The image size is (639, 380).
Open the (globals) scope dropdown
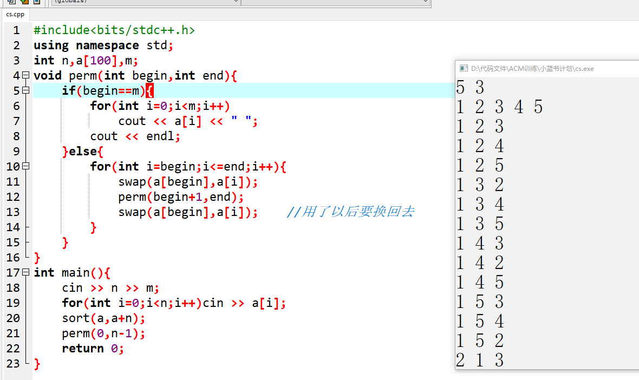click(x=146, y=2)
